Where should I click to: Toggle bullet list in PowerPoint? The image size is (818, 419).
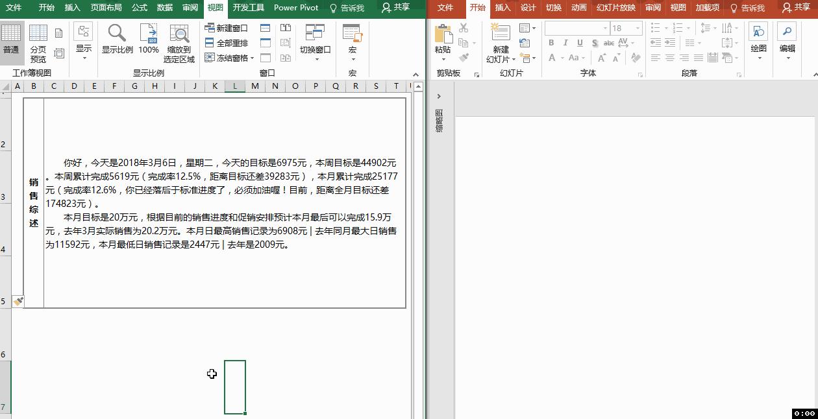[655, 28]
